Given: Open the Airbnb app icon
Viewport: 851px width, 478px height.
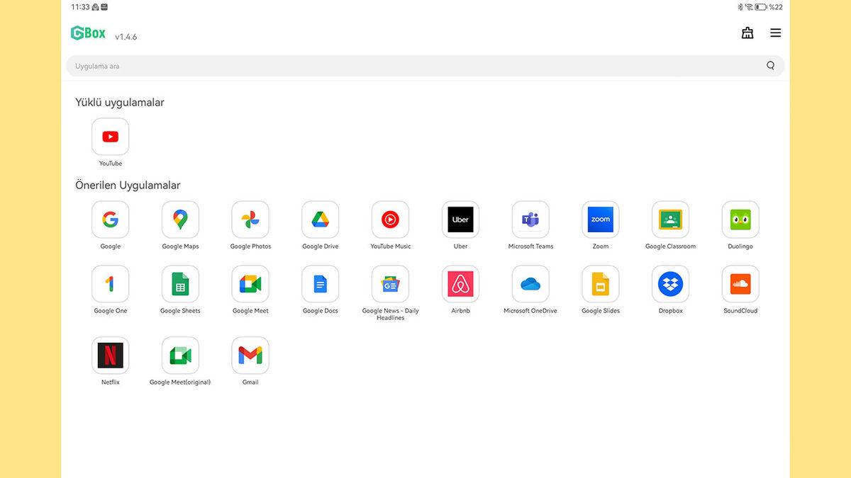Looking at the screenshot, I should tap(460, 284).
